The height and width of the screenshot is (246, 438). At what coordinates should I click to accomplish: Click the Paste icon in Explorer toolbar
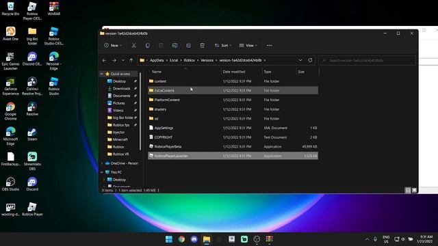(162, 46)
